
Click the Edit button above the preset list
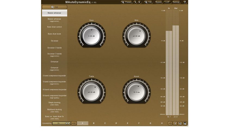[x=55, y=7]
